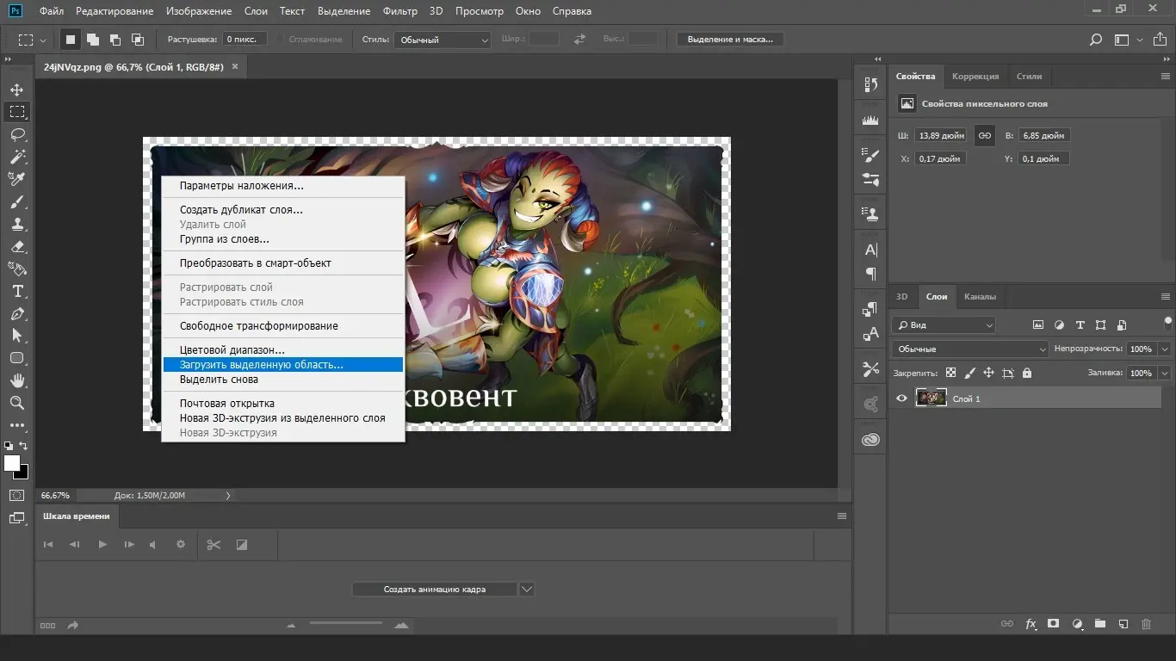
Task: Open the search magnifier in options bar
Action: click(1096, 40)
